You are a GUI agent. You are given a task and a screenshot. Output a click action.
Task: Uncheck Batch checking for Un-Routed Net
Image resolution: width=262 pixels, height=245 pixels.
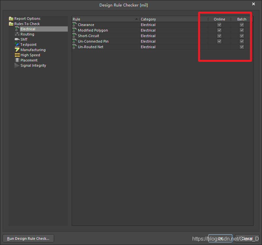pyautogui.click(x=241, y=47)
